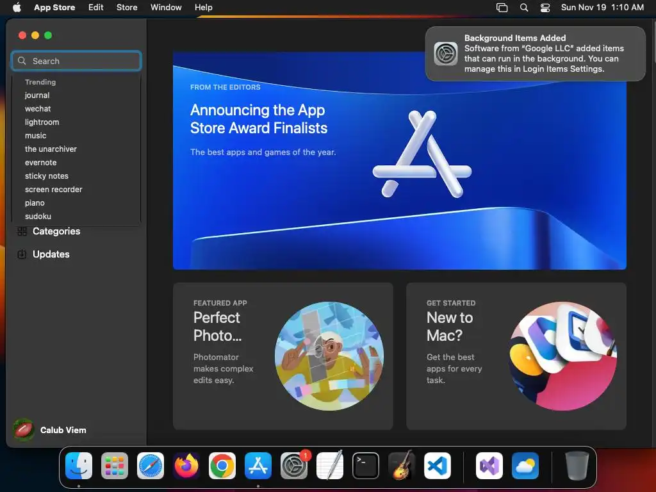Click the 'Announcing the App Store Award Finalists' headline
The height and width of the screenshot is (492, 656).
[259, 119]
